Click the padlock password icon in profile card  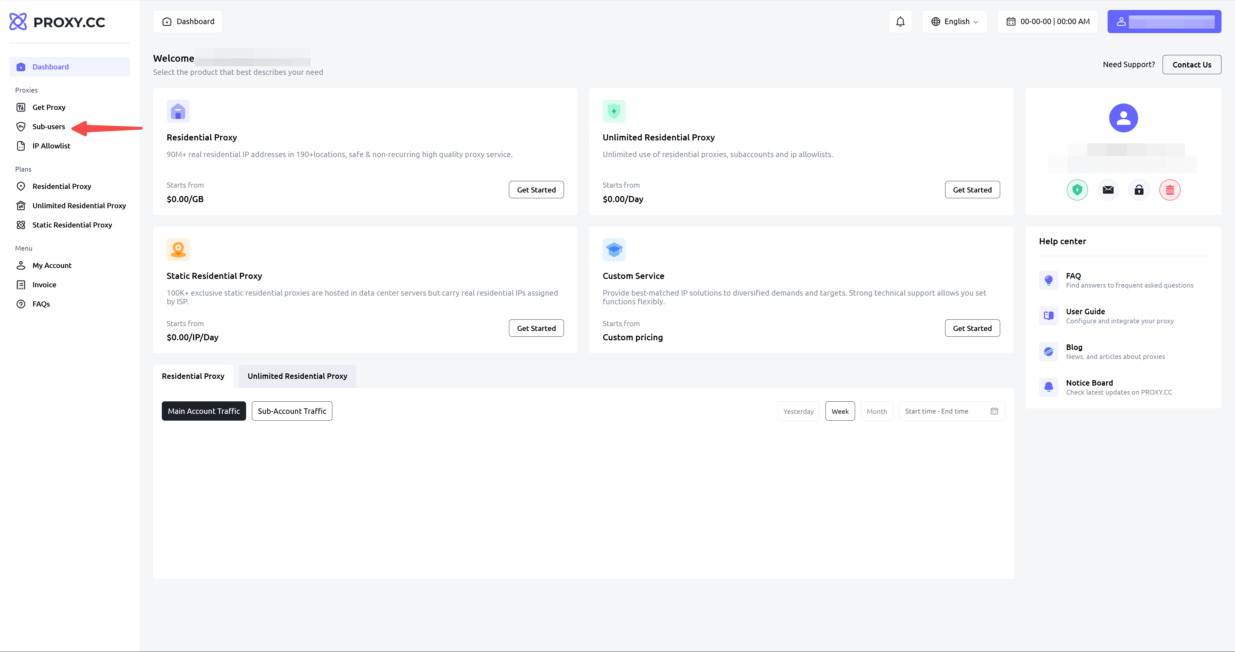(1139, 190)
